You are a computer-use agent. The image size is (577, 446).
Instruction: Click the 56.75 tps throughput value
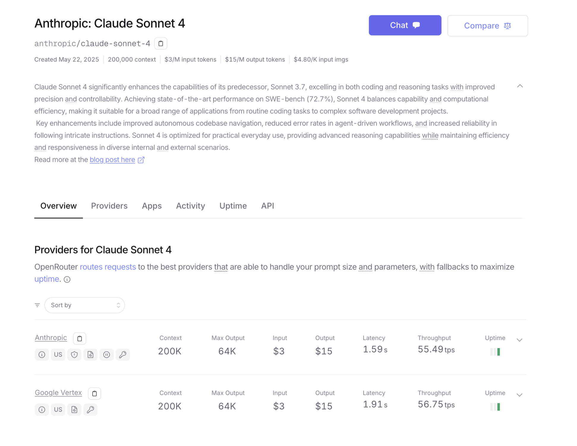click(x=436, y=405)
